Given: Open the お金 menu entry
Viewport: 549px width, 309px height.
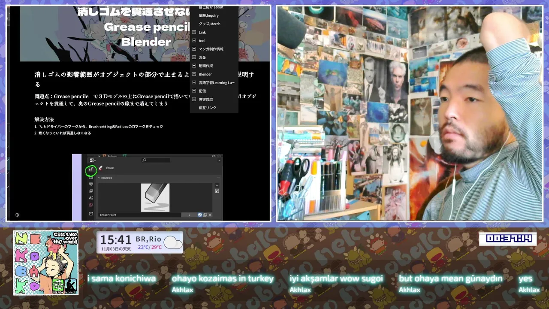Looking at the screenshot, I should coord(202,57).
